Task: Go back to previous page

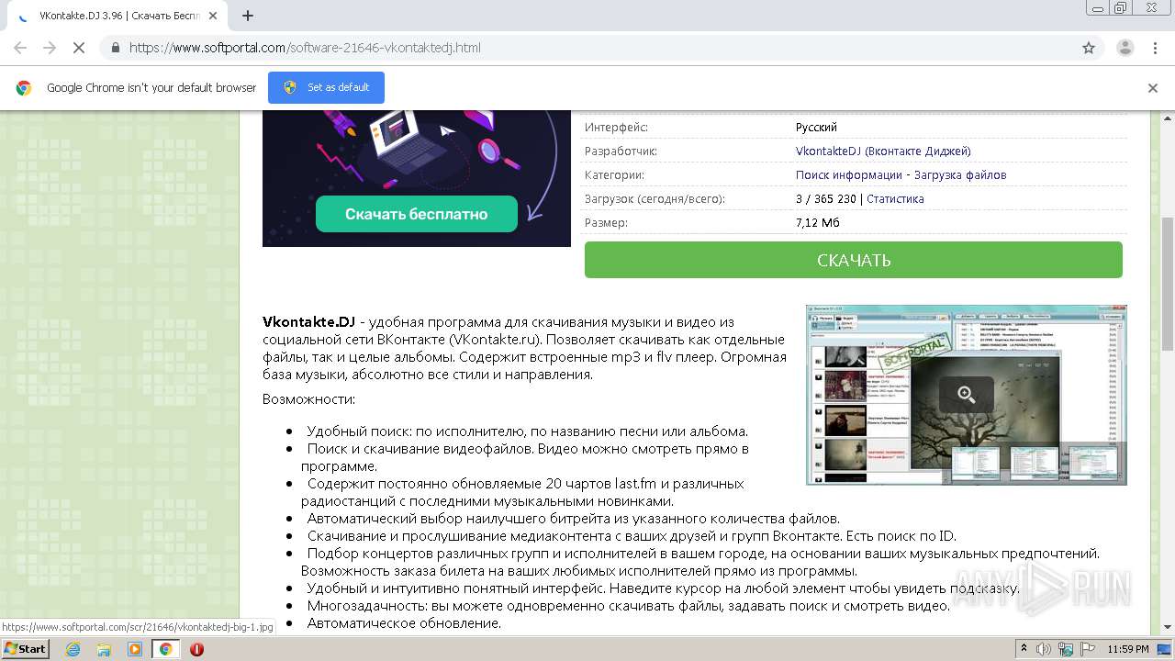Action: (20, 48)
